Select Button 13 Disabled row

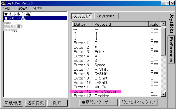click(x=117, y=95)
